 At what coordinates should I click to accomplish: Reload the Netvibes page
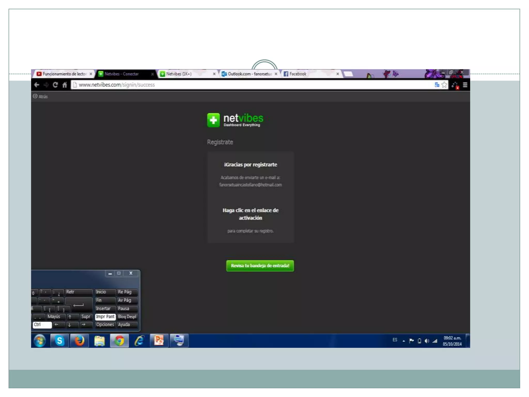pyautogui.click(x=55, y=85)
